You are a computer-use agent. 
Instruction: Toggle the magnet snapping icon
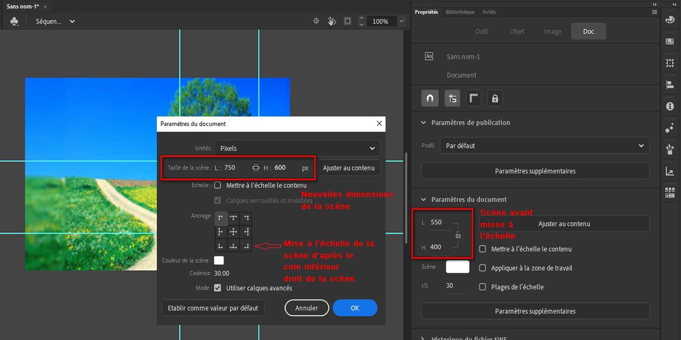click(x=430, y=99)
